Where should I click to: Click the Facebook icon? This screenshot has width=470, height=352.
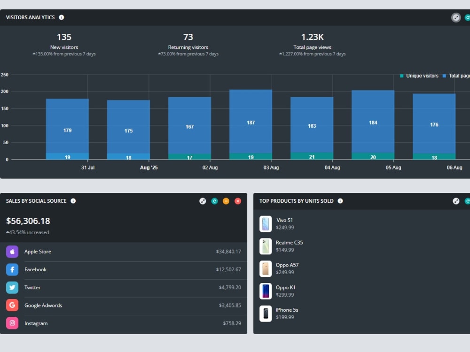pos(12,270)
